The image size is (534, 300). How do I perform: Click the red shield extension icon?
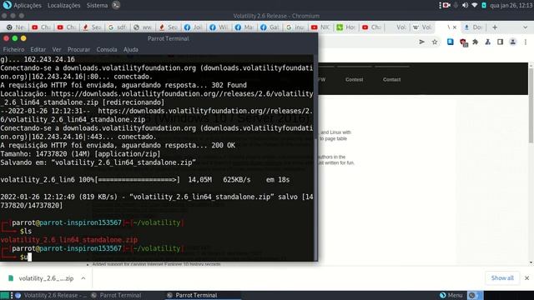pyautogui.click(x=463, y=42)
